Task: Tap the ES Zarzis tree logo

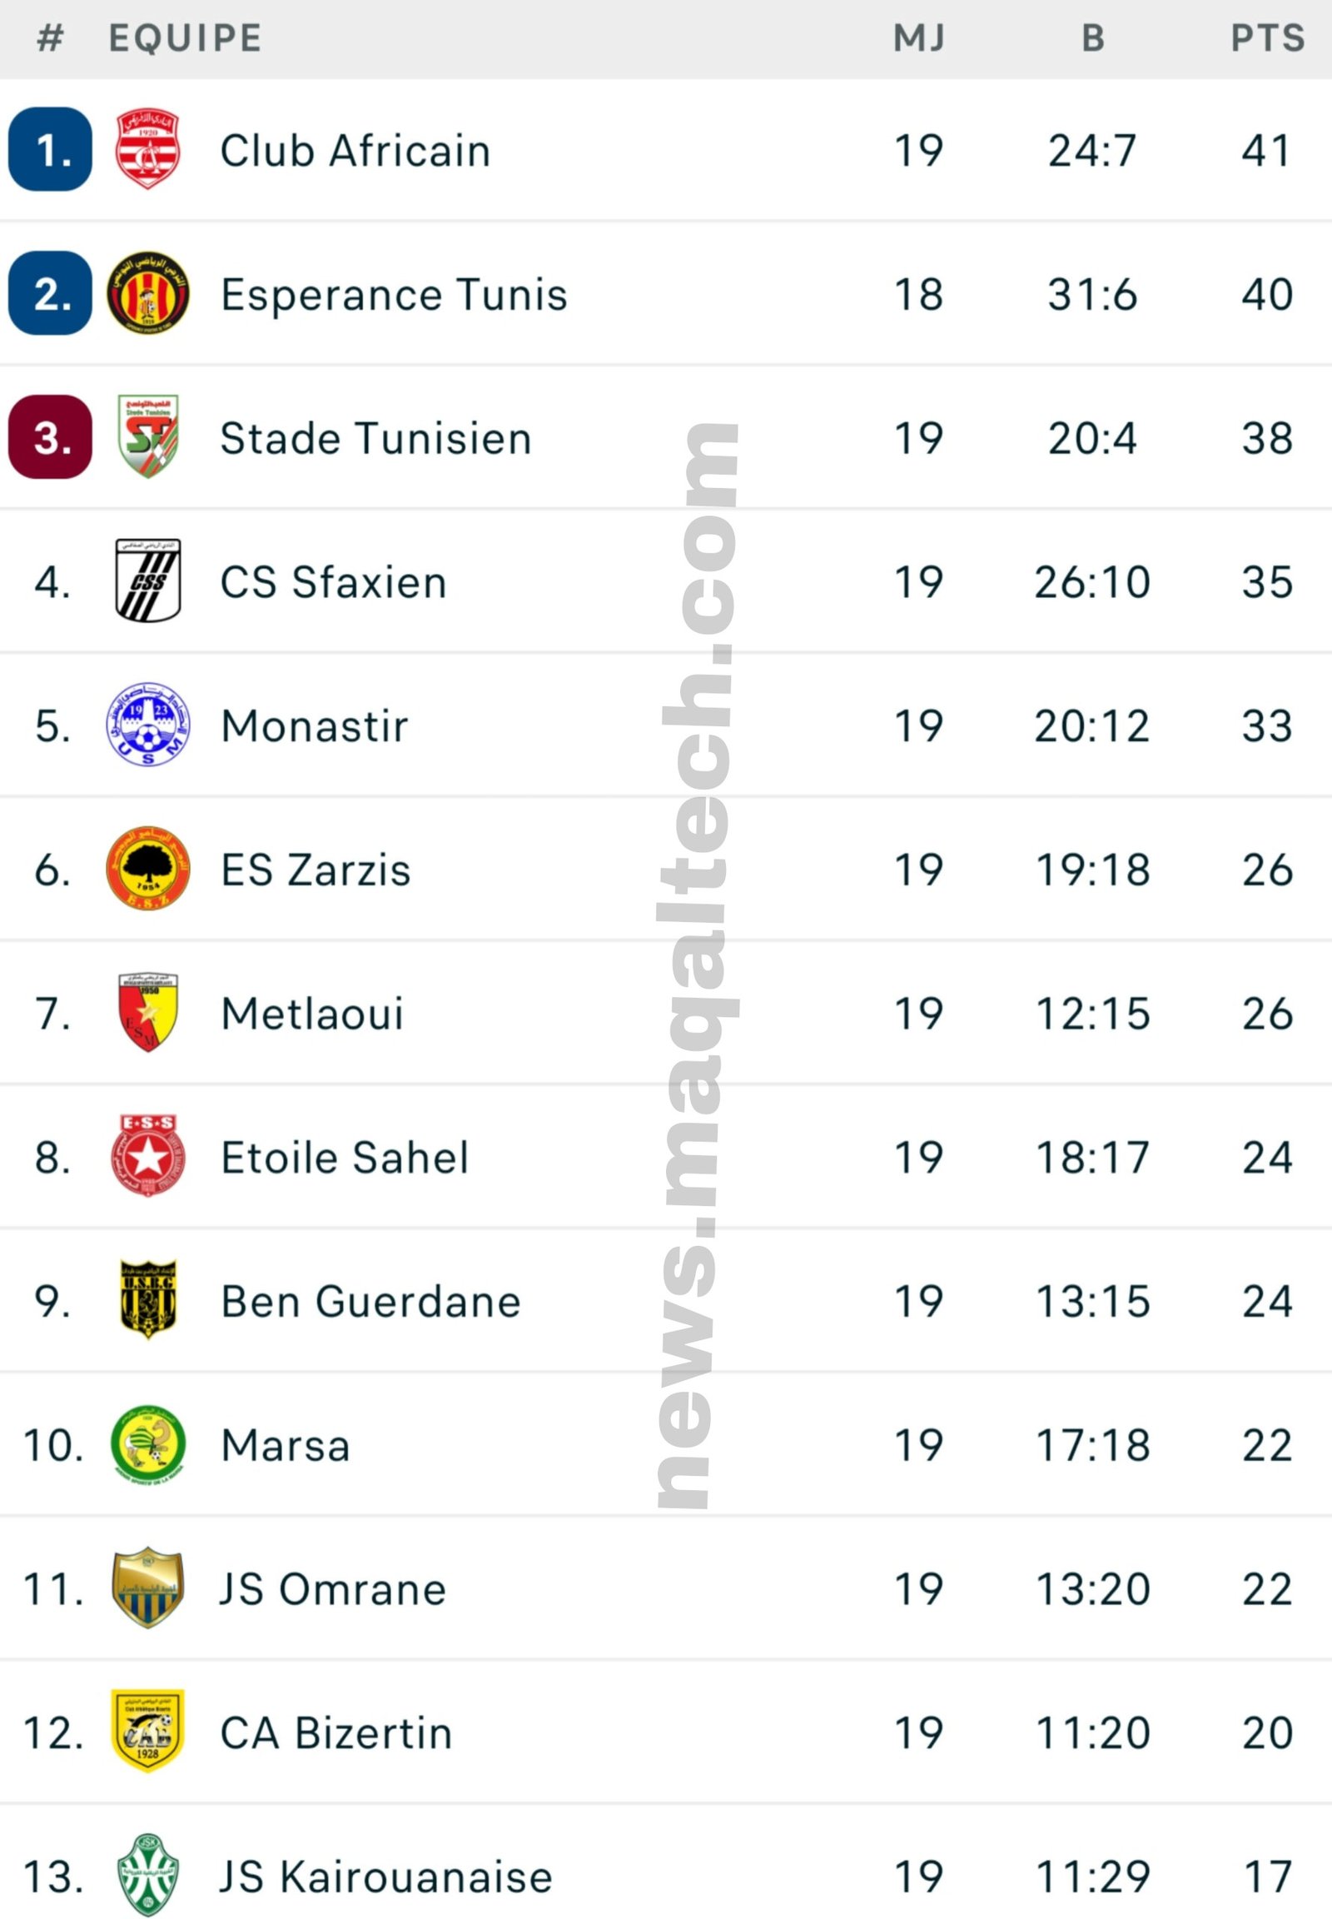Action: pos(147,869)
